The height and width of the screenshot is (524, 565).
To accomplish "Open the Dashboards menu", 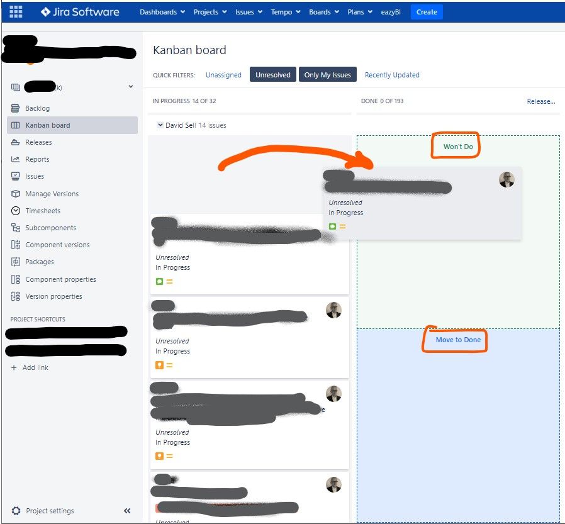I will (x=162, y=12).
